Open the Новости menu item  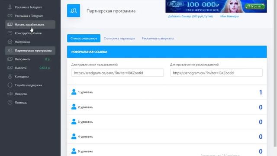pos(30,94)
